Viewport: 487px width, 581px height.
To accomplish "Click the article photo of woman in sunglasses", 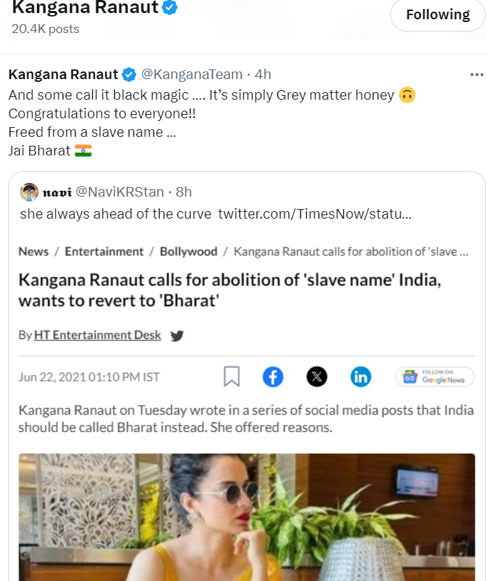I will pos(246,516).
